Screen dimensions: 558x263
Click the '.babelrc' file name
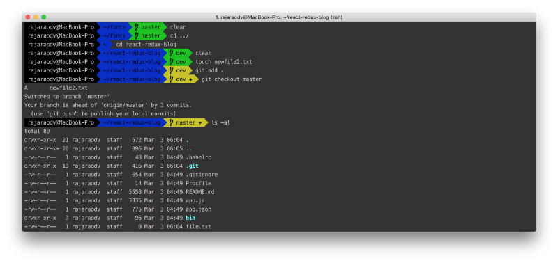click(x=199, y=157)
